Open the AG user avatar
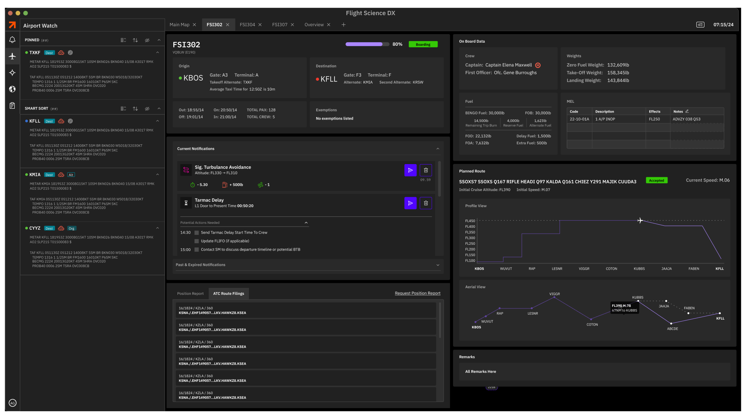746x419 pixels. coord(12,403)
